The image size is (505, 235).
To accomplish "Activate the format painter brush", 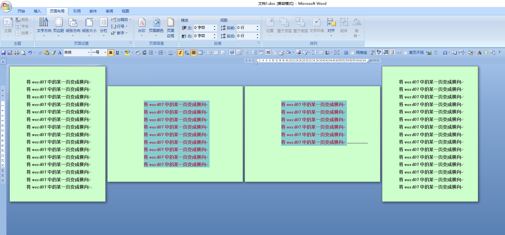I will (53, 53).
